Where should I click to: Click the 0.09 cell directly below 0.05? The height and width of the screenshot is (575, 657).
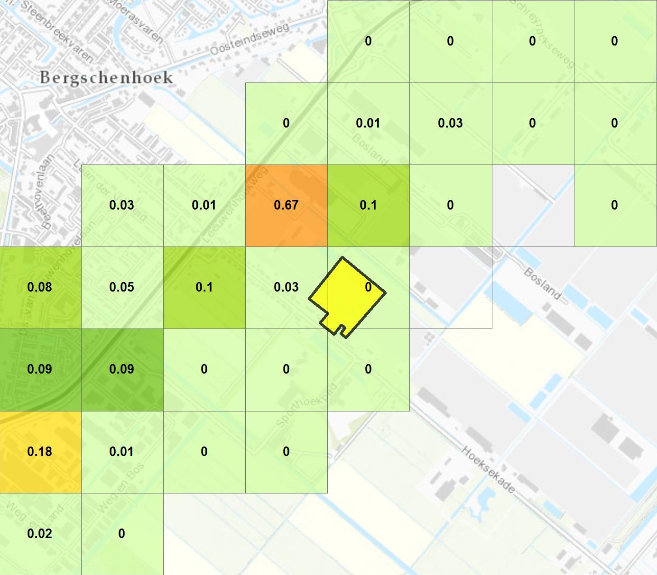pos(122,369)
